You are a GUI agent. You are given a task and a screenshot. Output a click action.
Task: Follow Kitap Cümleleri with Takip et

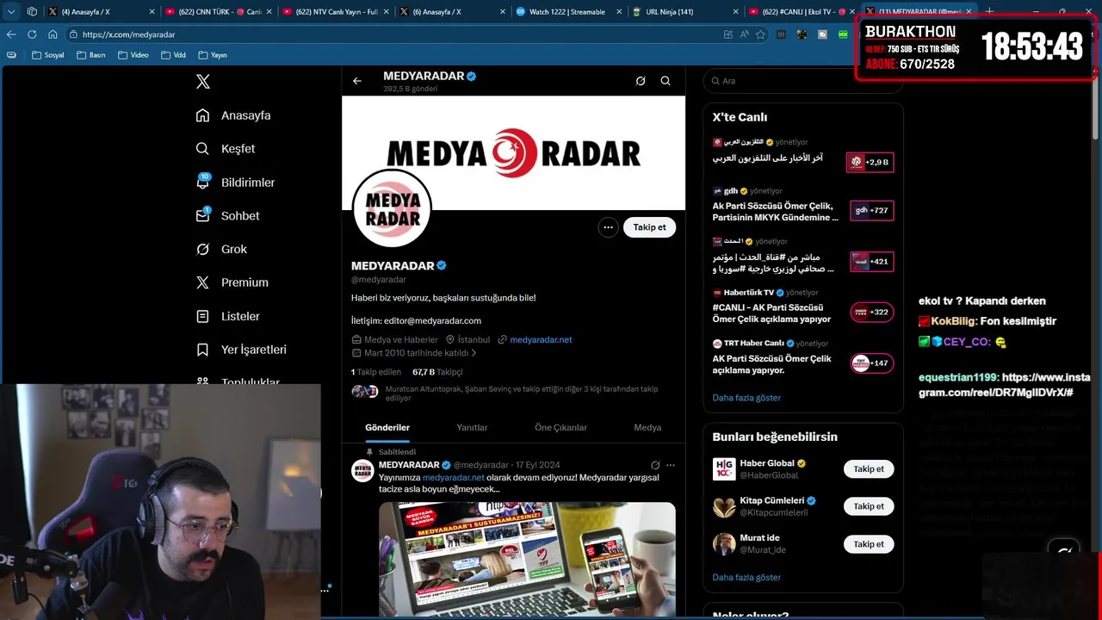coord(869,506)
